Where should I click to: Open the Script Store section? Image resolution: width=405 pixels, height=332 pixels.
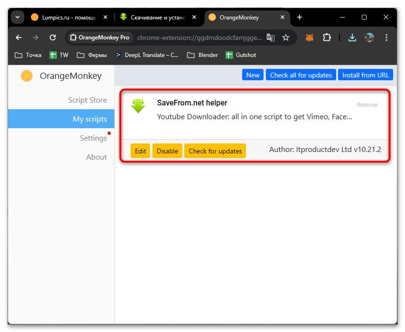(87, 100)
